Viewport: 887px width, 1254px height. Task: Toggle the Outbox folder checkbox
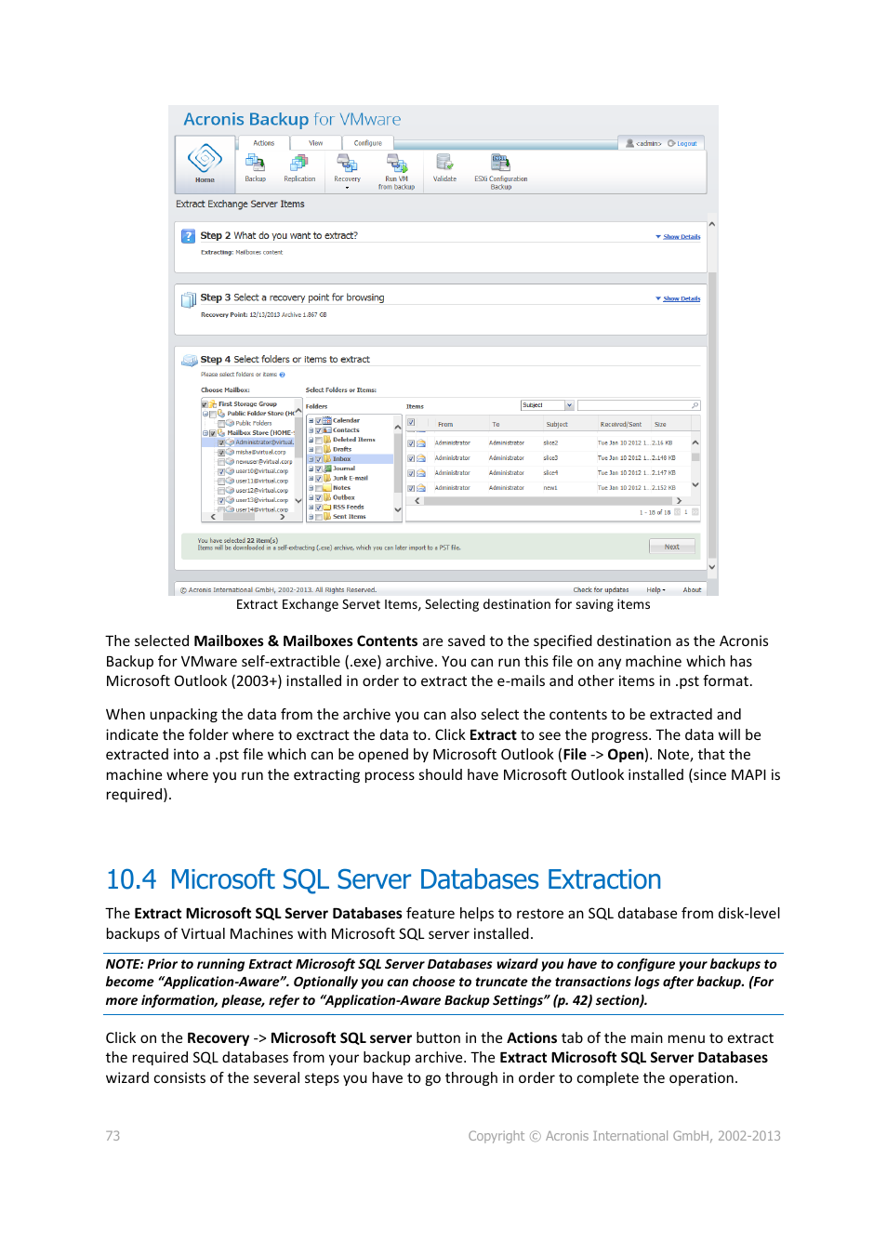[319, 497]
